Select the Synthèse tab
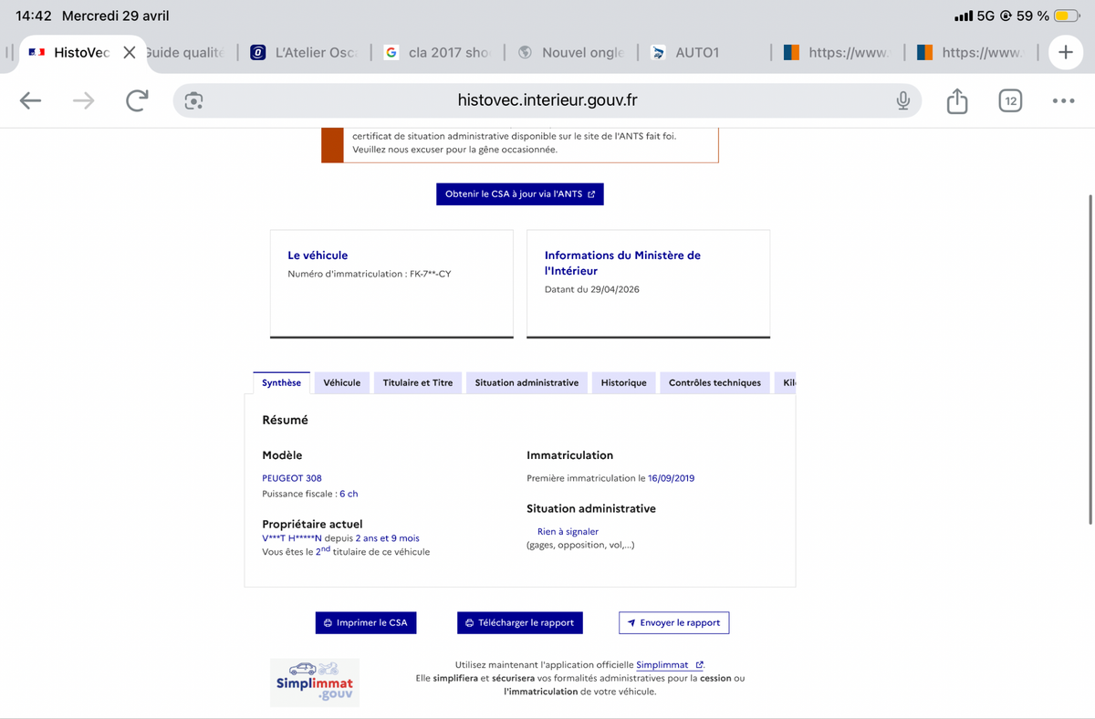 point(281,383)
